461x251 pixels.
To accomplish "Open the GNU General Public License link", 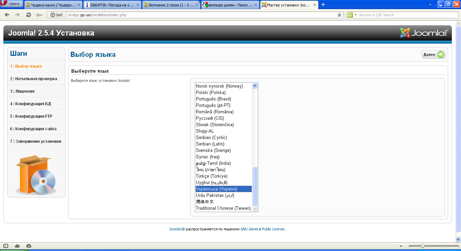I will coord(263,229).
